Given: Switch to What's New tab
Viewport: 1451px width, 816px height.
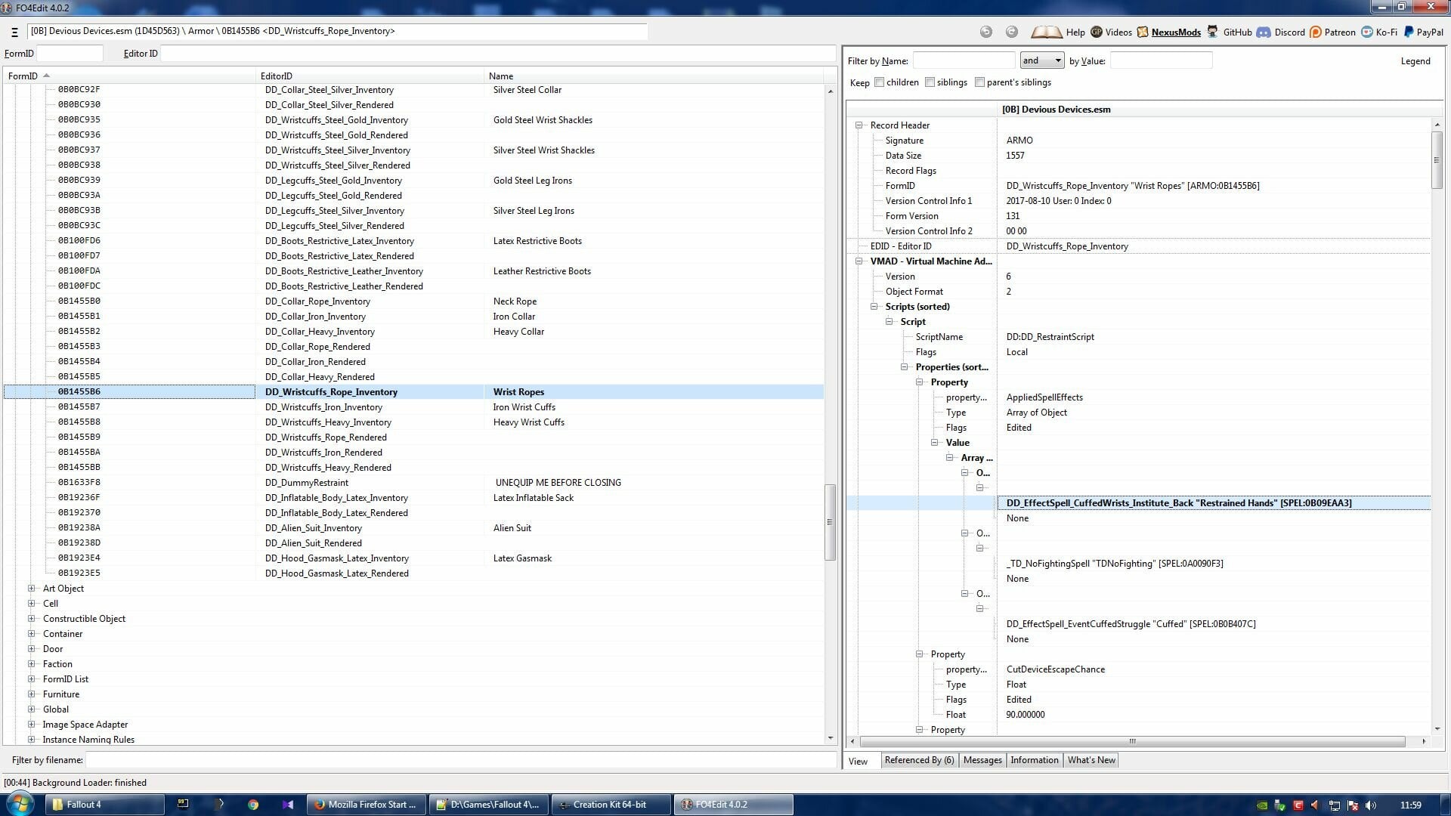Looking at the screenshot, I should pos(1091,760).
